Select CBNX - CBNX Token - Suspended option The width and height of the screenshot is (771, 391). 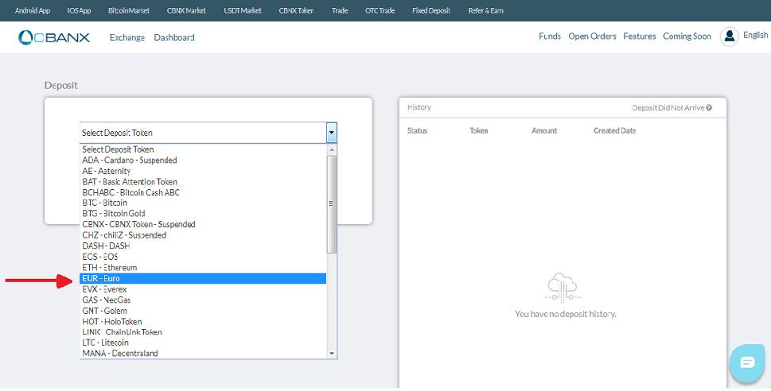(x=203, y=224)
